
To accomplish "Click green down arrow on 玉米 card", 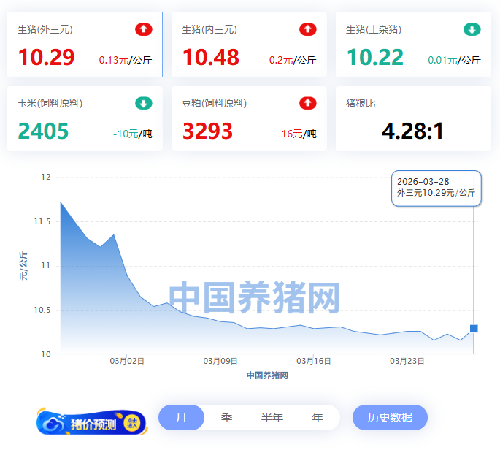I will coord(144,104).
